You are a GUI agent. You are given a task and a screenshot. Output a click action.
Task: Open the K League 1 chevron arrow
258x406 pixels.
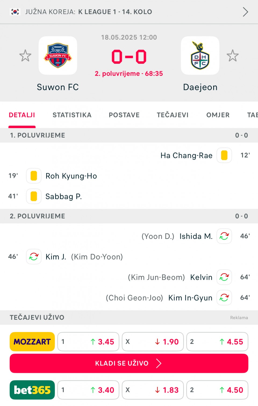pos(245,12)
